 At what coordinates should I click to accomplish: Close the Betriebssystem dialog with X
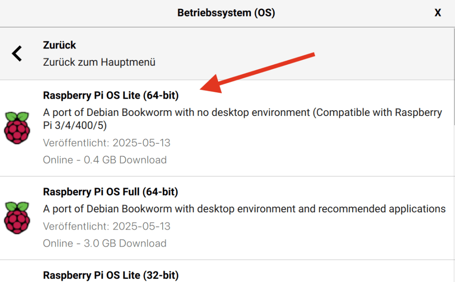438,13
